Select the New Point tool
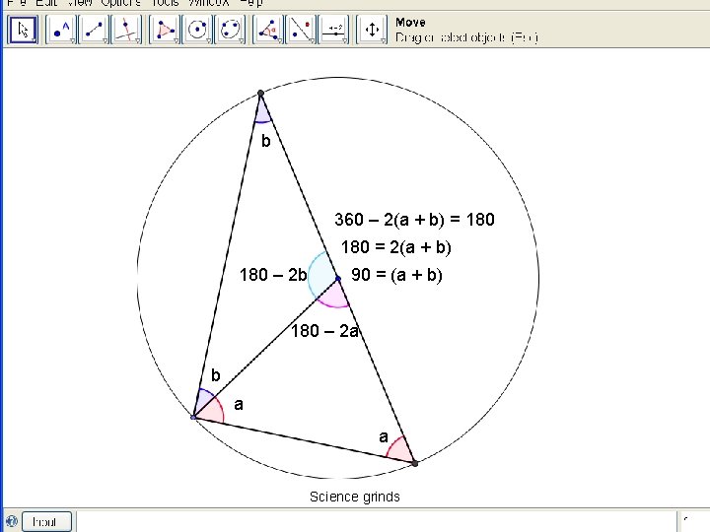 click(61, 30)
